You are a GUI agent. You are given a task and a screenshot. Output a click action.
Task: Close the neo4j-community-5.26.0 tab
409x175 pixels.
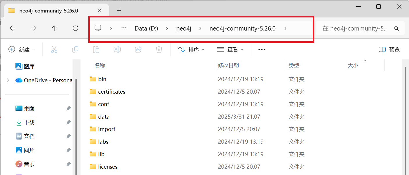[x=99, y=10]
